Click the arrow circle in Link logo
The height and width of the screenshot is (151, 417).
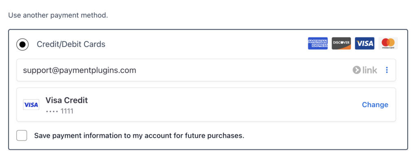tap(356, 70)
